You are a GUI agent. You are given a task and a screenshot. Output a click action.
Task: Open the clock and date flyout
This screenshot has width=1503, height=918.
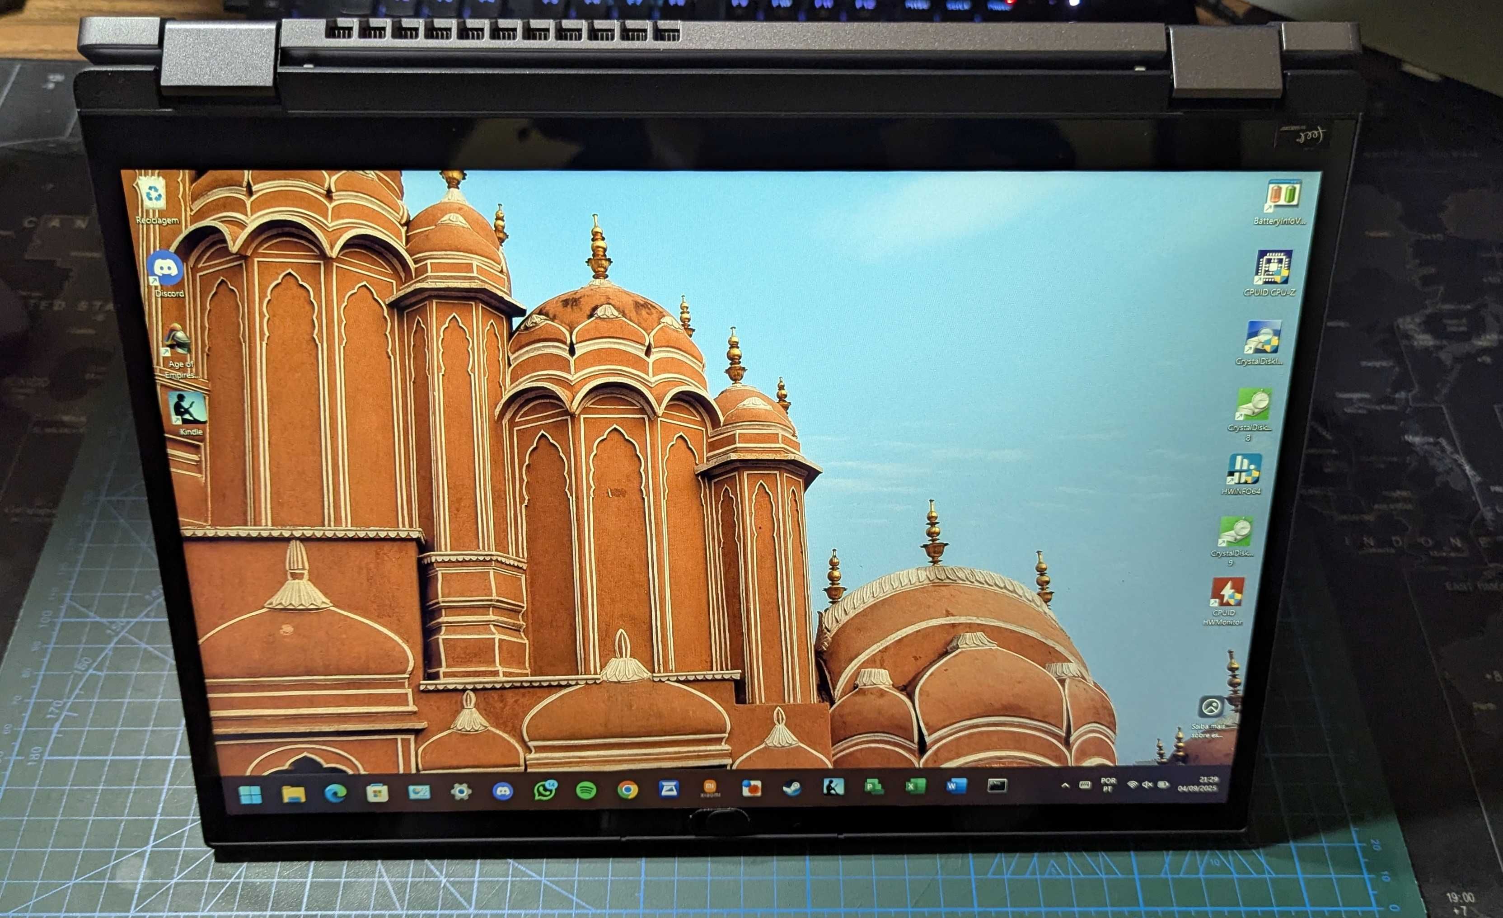[x=1198, y=784]
